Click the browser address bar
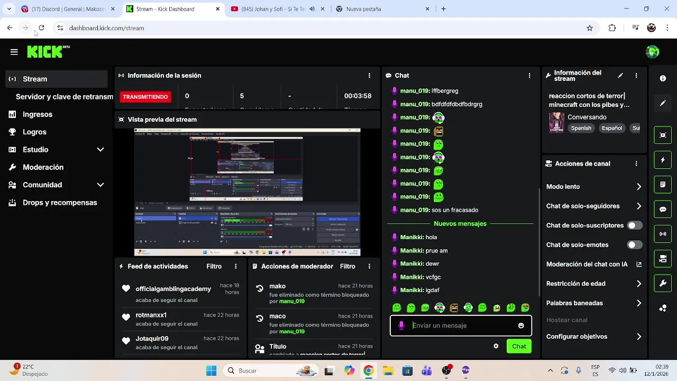The width and height of the screenshot is (677, 381). [317, 28]
